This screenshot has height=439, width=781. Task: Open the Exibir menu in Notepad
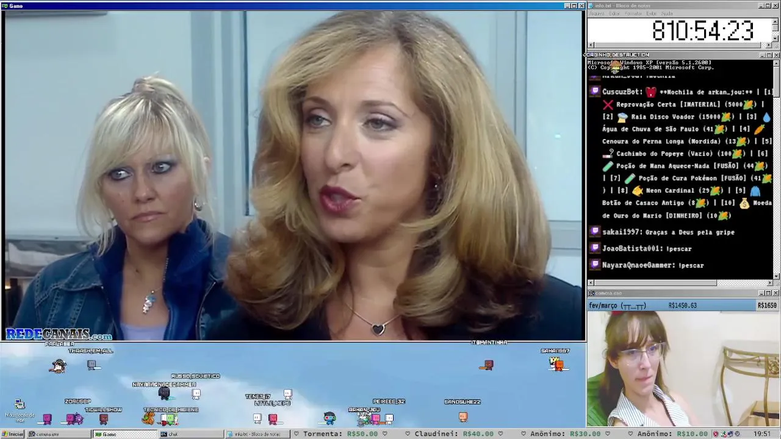(652, 13)
